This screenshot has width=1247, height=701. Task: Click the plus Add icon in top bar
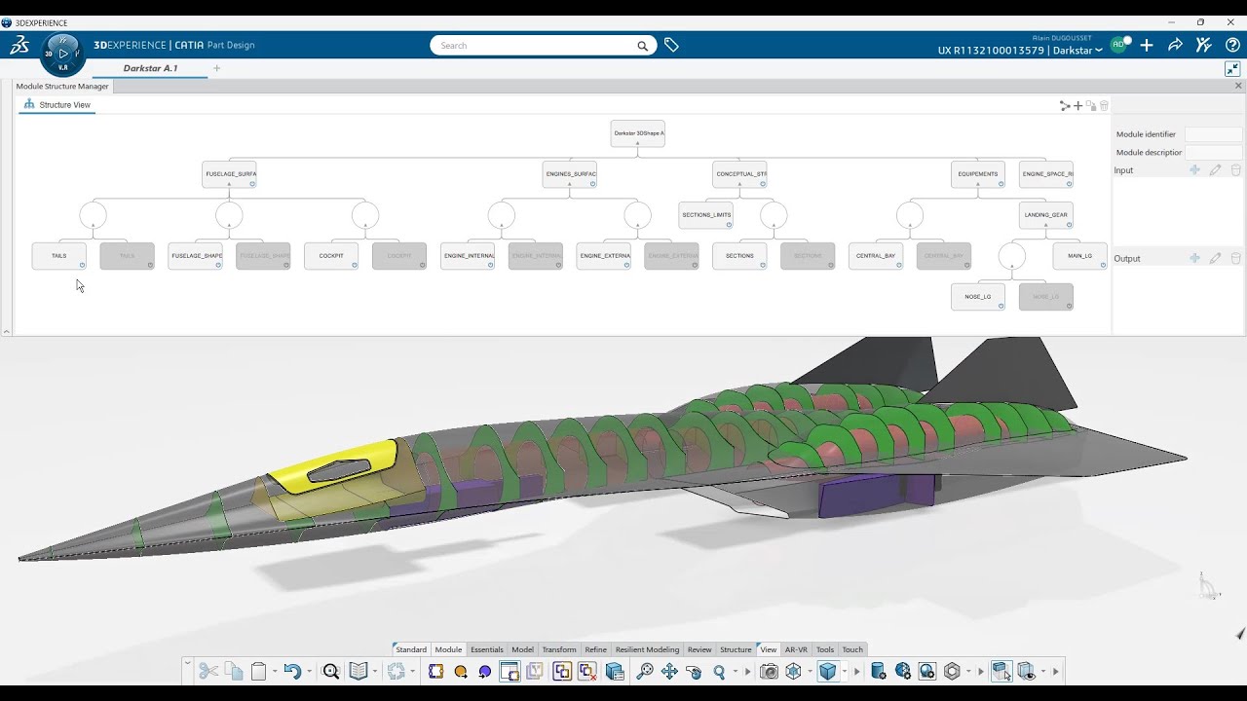tap(1147, 45)
